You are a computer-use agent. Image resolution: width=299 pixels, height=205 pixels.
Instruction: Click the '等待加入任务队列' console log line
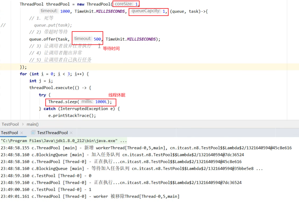(131, 168)
